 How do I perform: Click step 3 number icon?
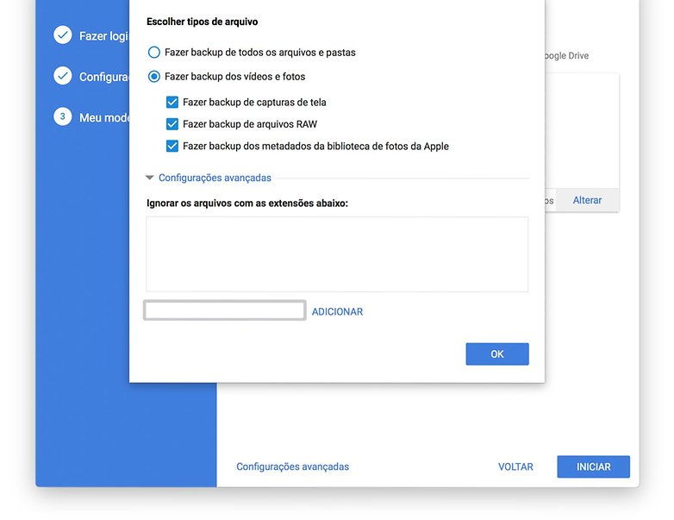click(x=63, y=116)
